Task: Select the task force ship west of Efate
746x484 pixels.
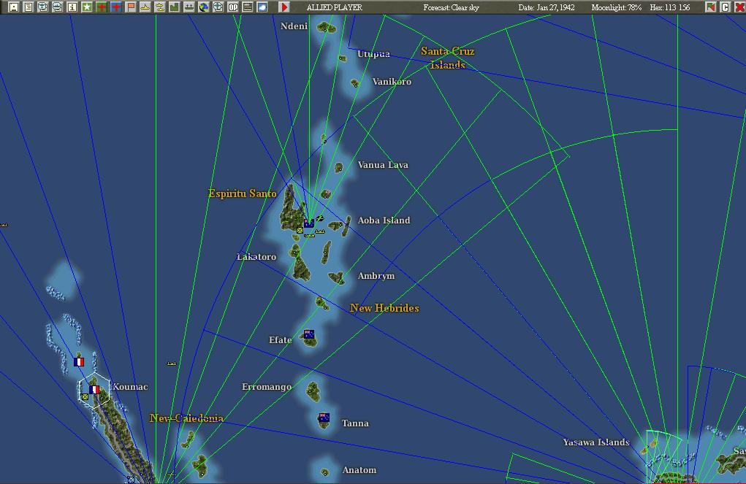Action: [172, 364]
